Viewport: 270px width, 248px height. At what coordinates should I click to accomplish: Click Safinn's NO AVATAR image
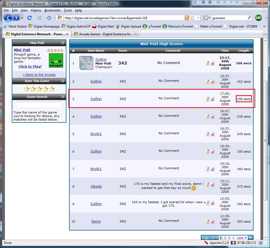86,63
